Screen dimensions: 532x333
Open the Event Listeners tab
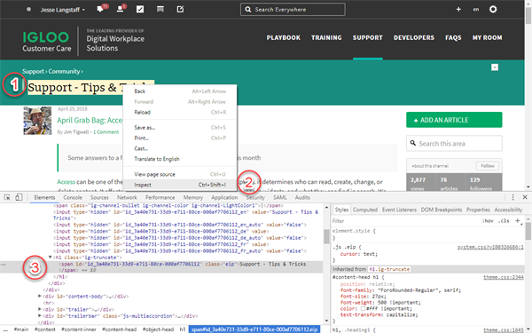point(399,210)
